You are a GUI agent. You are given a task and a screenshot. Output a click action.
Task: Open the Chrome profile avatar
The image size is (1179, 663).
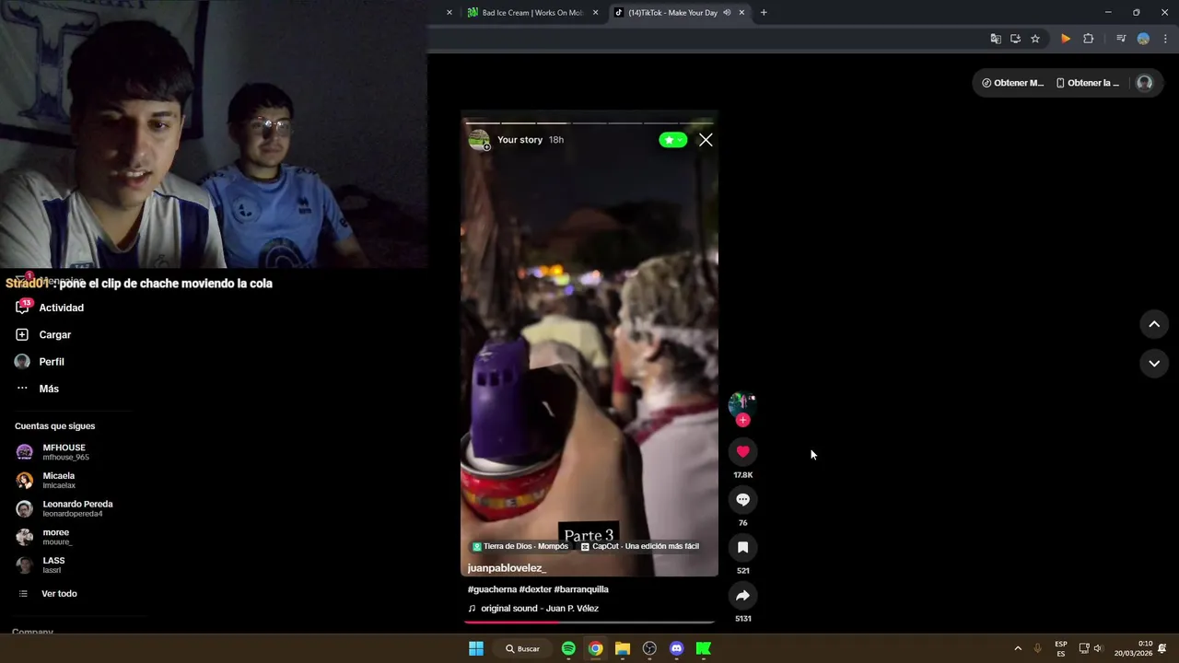(1143, 39)
